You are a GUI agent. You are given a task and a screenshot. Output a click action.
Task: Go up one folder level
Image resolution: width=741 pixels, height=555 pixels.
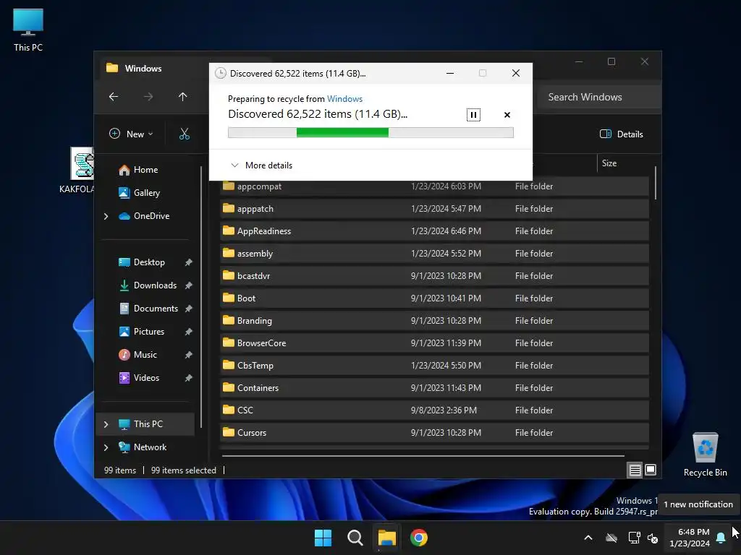183,97
